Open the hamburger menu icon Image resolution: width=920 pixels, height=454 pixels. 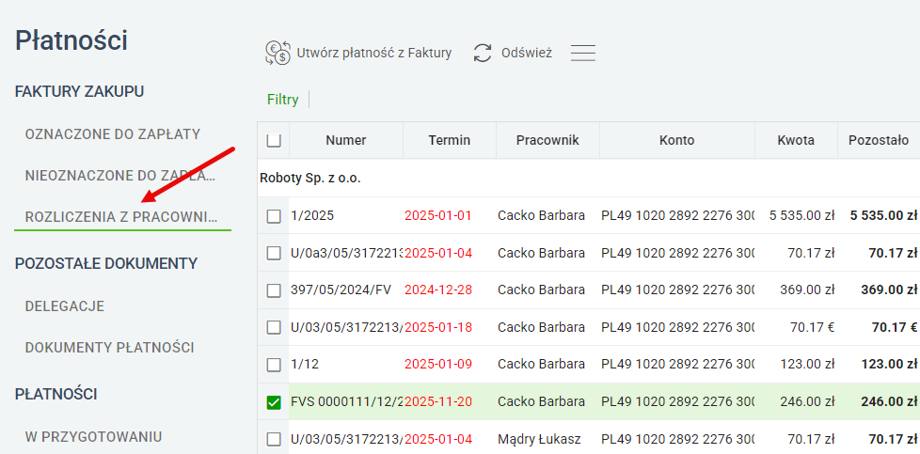pyautogui.click(x=583, y=53)
